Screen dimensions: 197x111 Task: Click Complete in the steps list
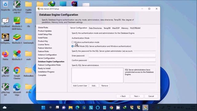coord(42,75)
